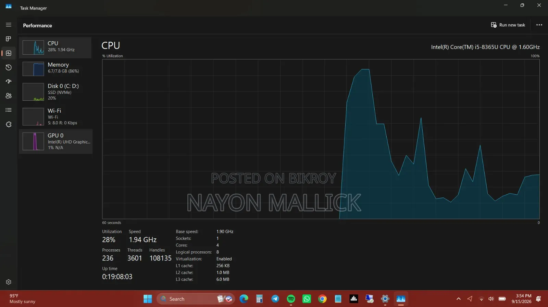Click the Virtualization value Enabled
Viewport: 548px width, 307px height.
click(x=224, y=259)
